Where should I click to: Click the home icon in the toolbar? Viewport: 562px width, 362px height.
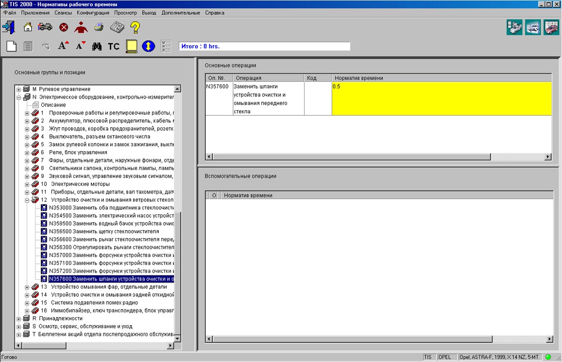click(x=28, y=27)
